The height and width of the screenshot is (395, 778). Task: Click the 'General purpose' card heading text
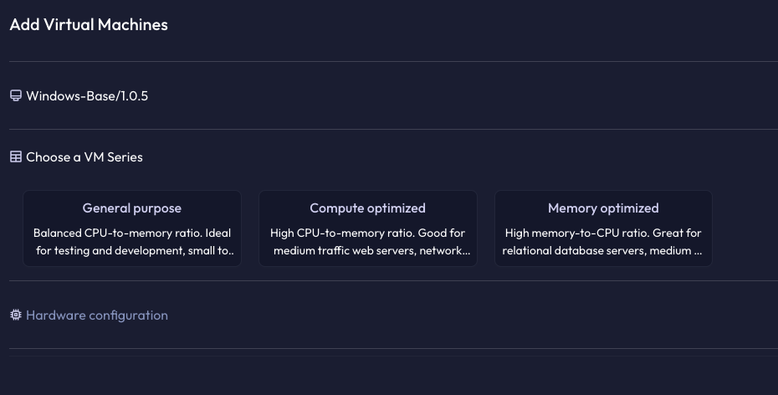tap(132, 208)
